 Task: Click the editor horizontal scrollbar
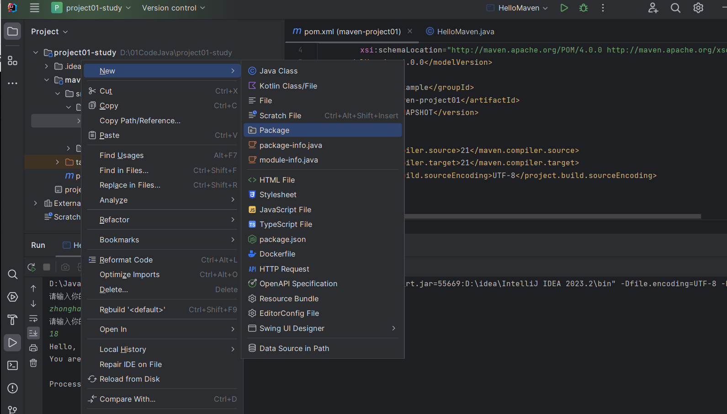553,216
